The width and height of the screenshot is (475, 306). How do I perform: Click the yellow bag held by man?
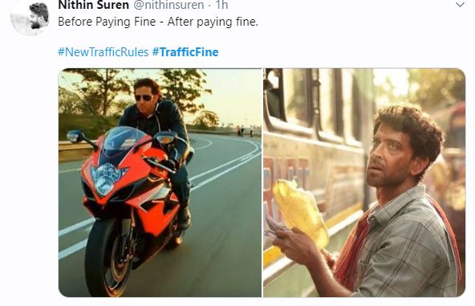coord(300,210)
